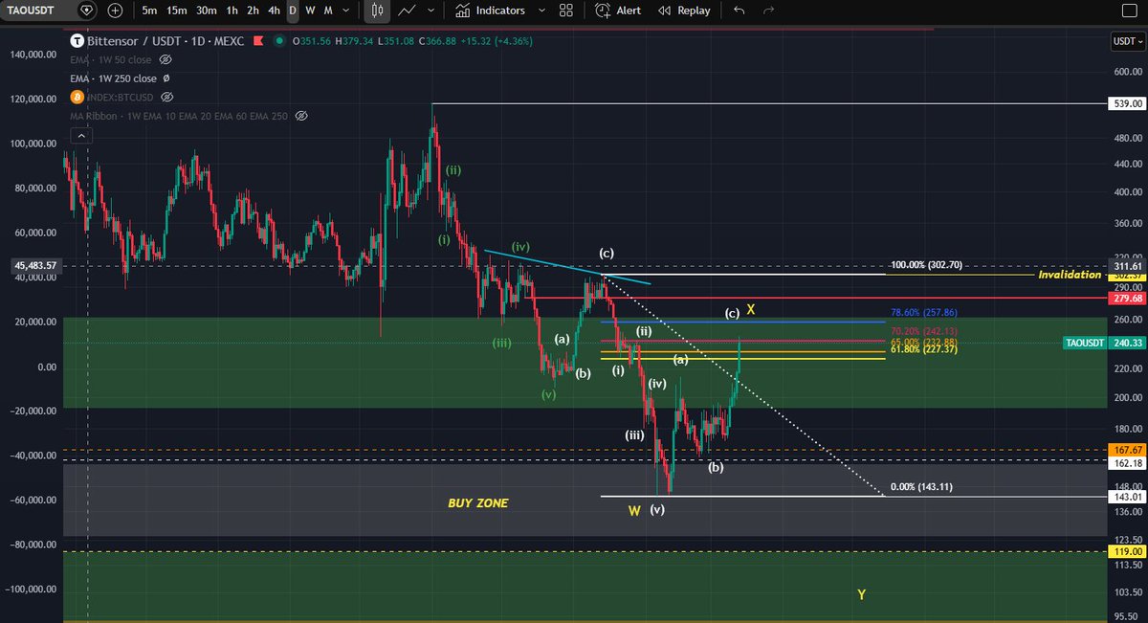Click the 539.00 price line label
Screen dimensions: 1148x623
coord(1127,103)
